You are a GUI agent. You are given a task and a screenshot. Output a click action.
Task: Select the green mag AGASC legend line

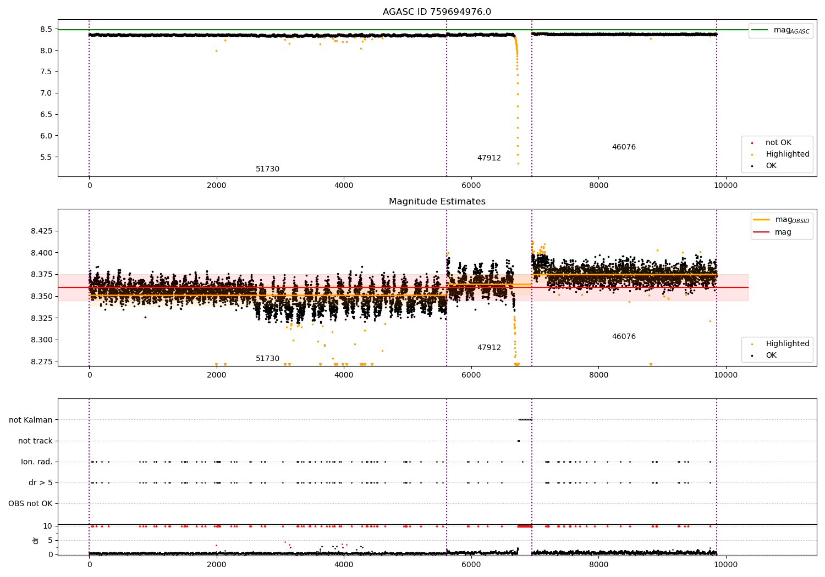(x=760, y=30)
